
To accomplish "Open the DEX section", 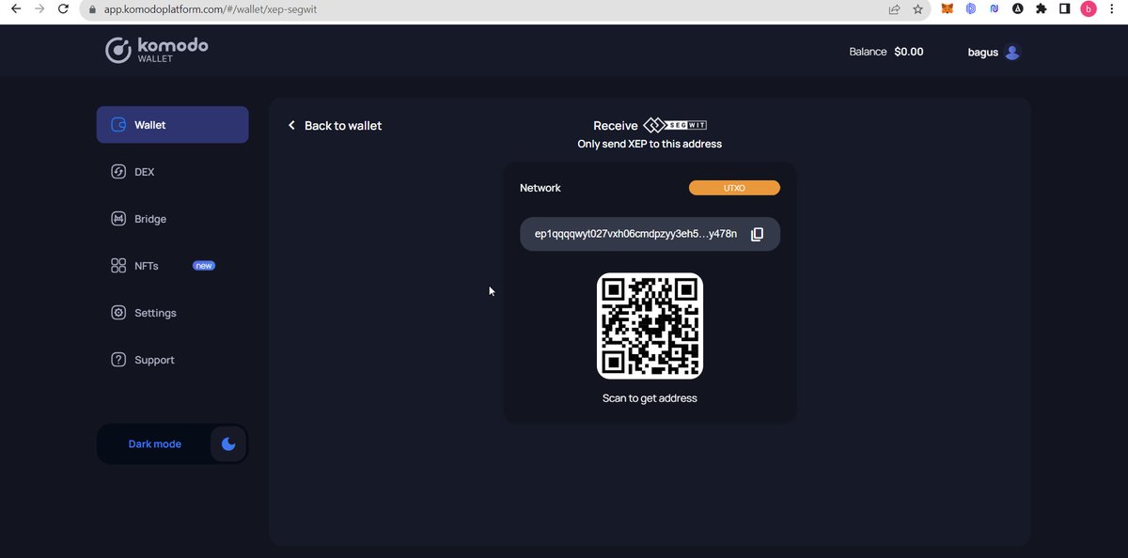I will 144,172.
